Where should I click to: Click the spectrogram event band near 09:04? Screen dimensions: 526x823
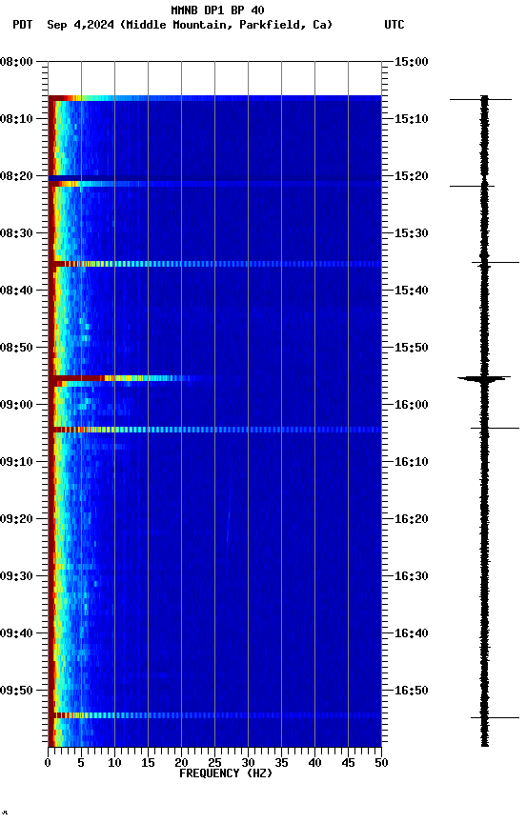tap(214, 430)
